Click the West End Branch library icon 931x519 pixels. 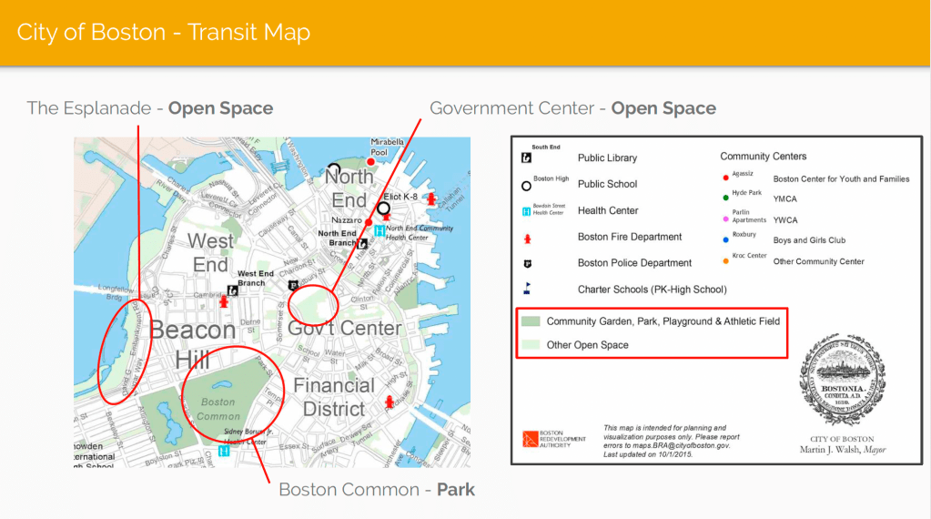click(x=234, y=290)
